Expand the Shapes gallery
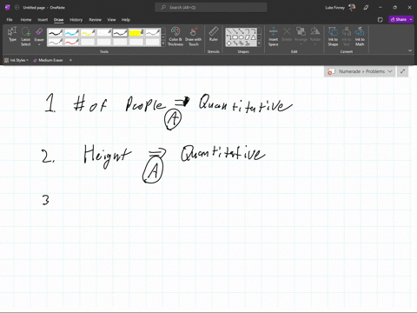This screenshot has height=313, width=417. (259, 43)
